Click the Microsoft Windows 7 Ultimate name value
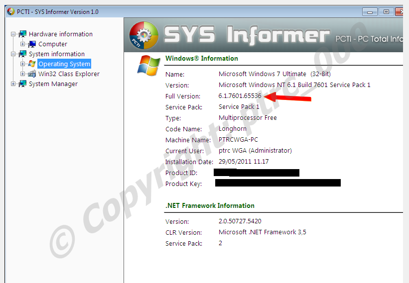This screenshot has width=409, height=283. click(x=274, y=74)
